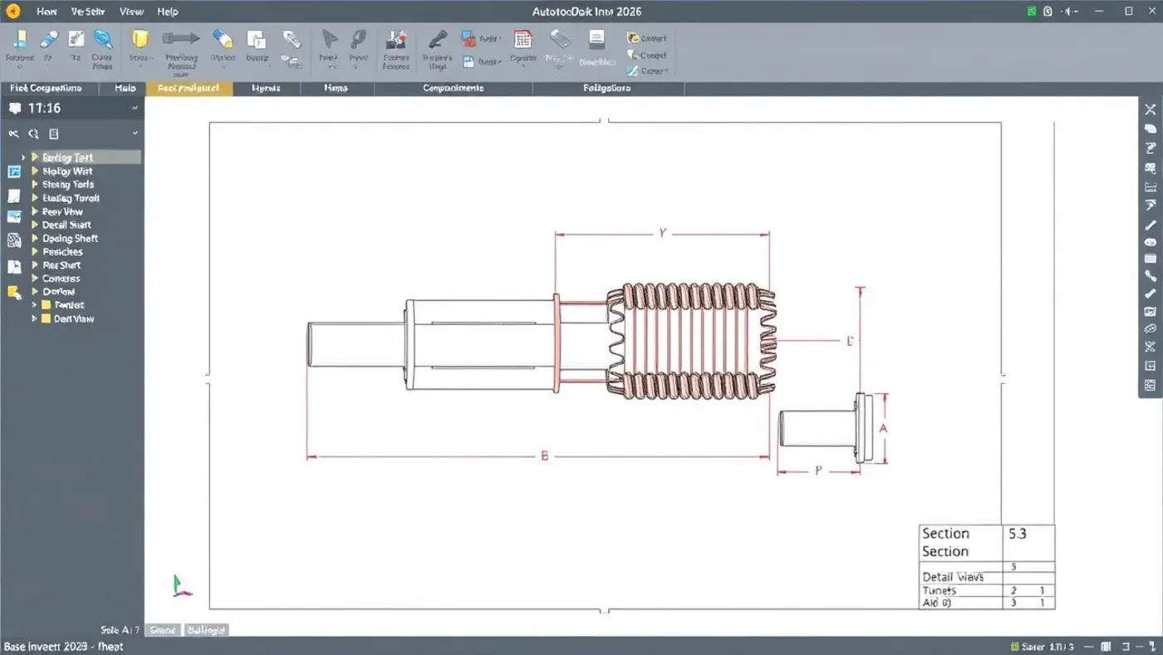Click the search icon in browser toolbar
The height and width of the screenshot is (655, 1163).
[x=33, y=133]
